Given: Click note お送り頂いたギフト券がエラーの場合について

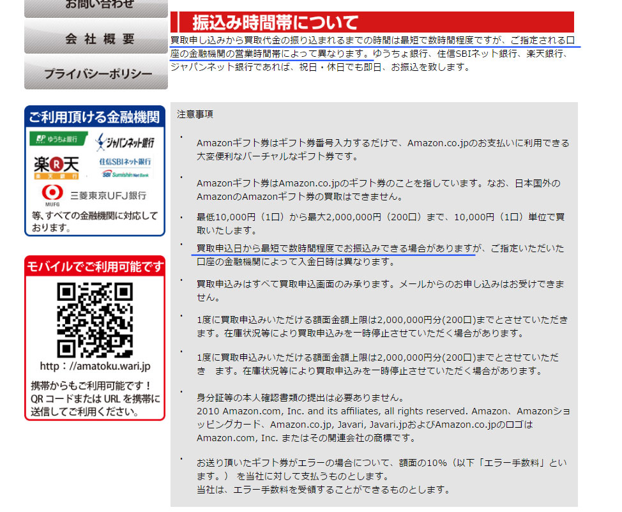Looking at the screenshot, I should (382, 470).
